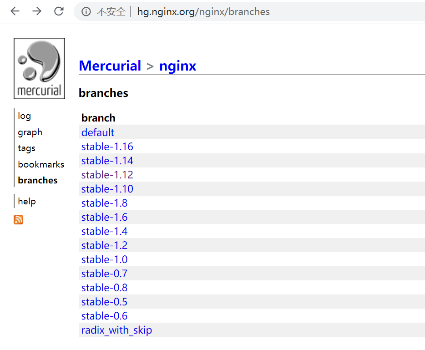Click the not-secure site info icon
This screenshot has width=425, height=350.
coord(86,12)
